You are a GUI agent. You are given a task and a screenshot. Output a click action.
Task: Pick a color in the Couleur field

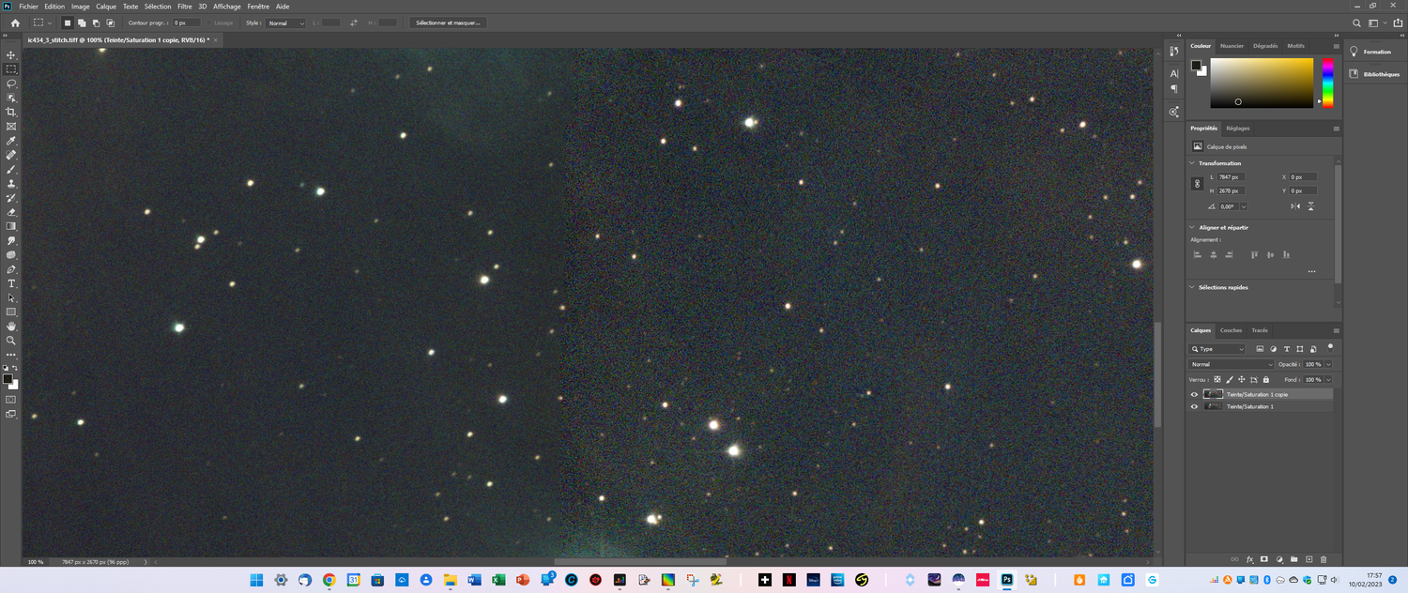[x=1262, y=83]
